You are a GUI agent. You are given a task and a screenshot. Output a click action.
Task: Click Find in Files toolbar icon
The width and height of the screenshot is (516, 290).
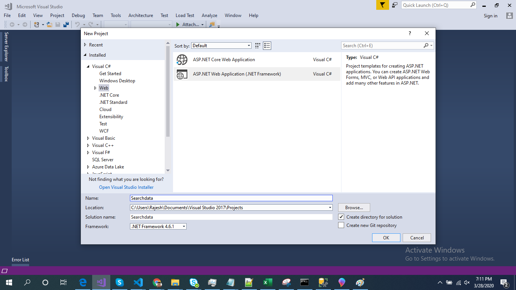coord(212,25)
